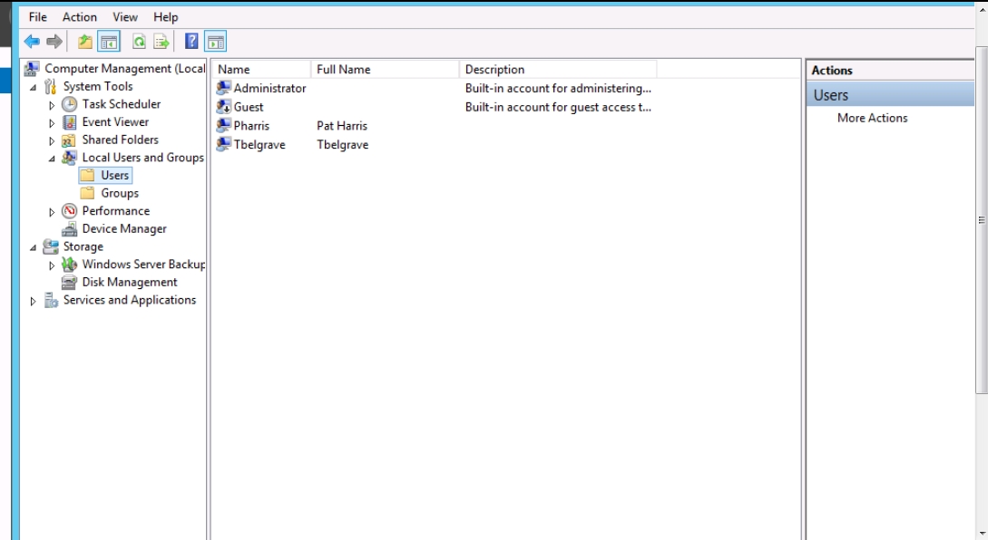This screenshot has height=540, width=988.
Task: Select the Administrator account row
Action: pyautogui.click(x=435, y=88)
